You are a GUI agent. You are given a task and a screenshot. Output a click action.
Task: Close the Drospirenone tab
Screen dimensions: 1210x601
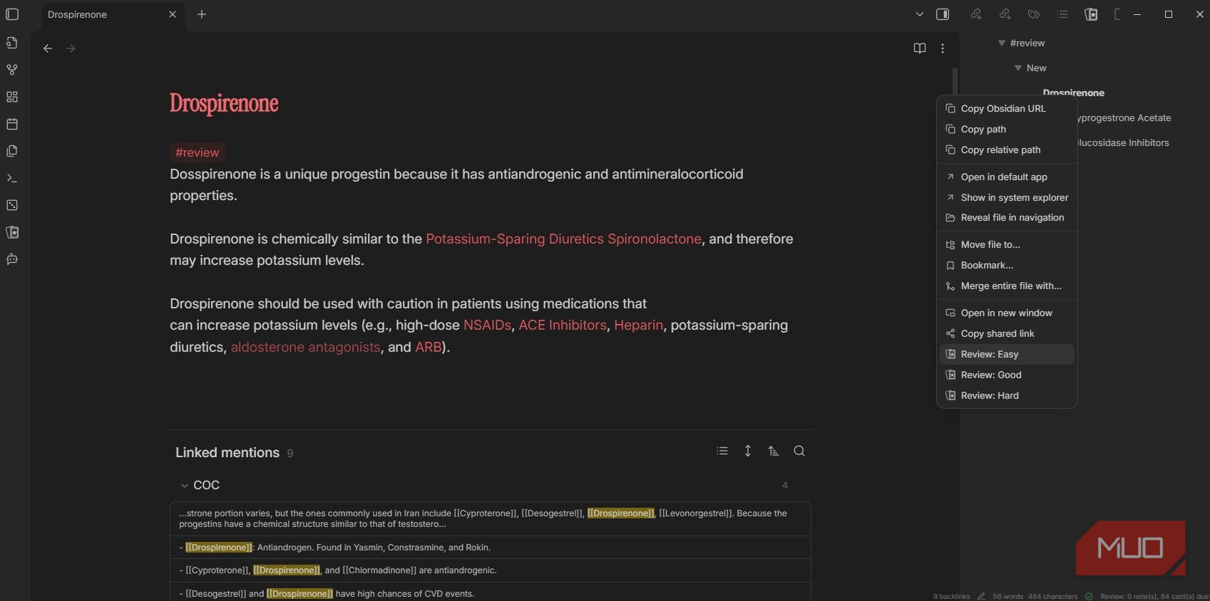173,14
